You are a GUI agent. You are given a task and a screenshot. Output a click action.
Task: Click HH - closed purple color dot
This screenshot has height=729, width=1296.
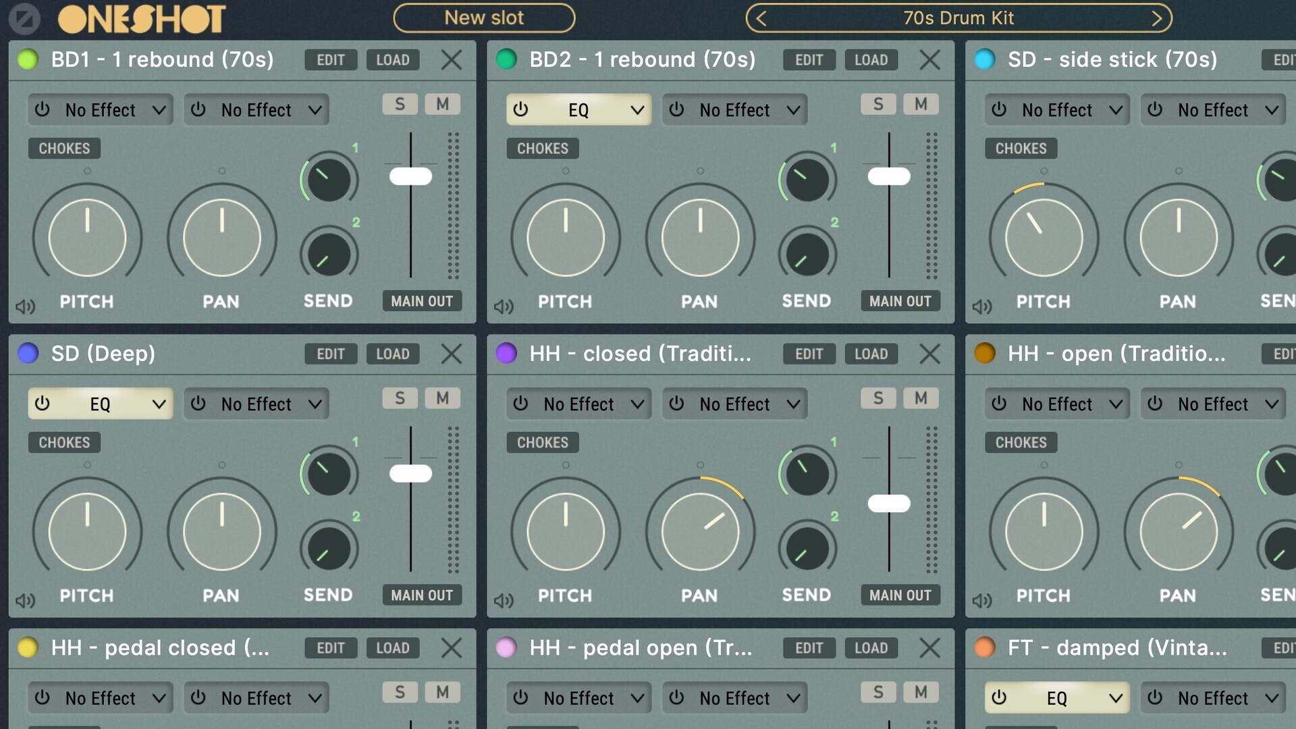[506, 353]
